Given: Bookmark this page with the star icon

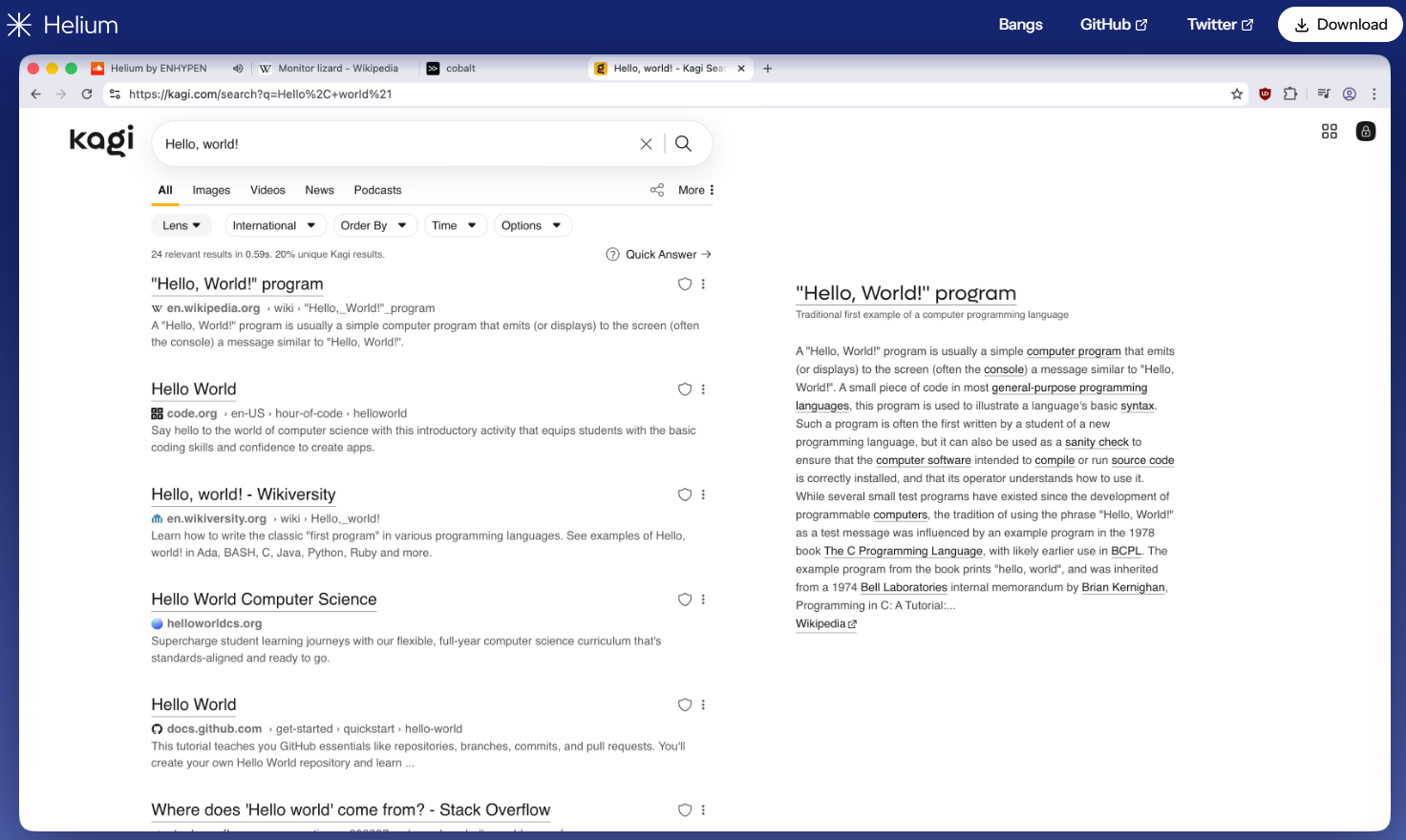Looking at the screenshot, I should click(1237, 94).
